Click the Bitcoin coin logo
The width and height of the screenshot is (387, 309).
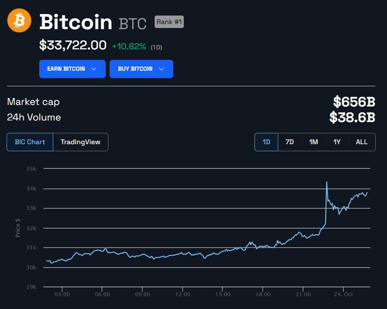click(x=18, y=21)
